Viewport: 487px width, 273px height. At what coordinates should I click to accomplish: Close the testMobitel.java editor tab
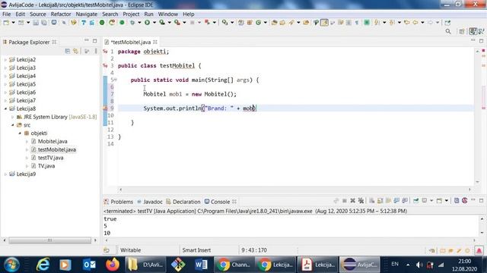[x=155, y=42]
